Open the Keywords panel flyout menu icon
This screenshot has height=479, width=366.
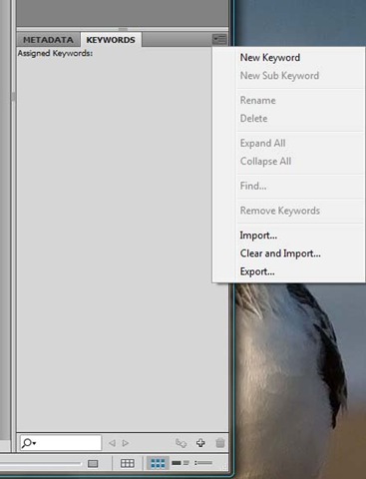click(219, 40)
